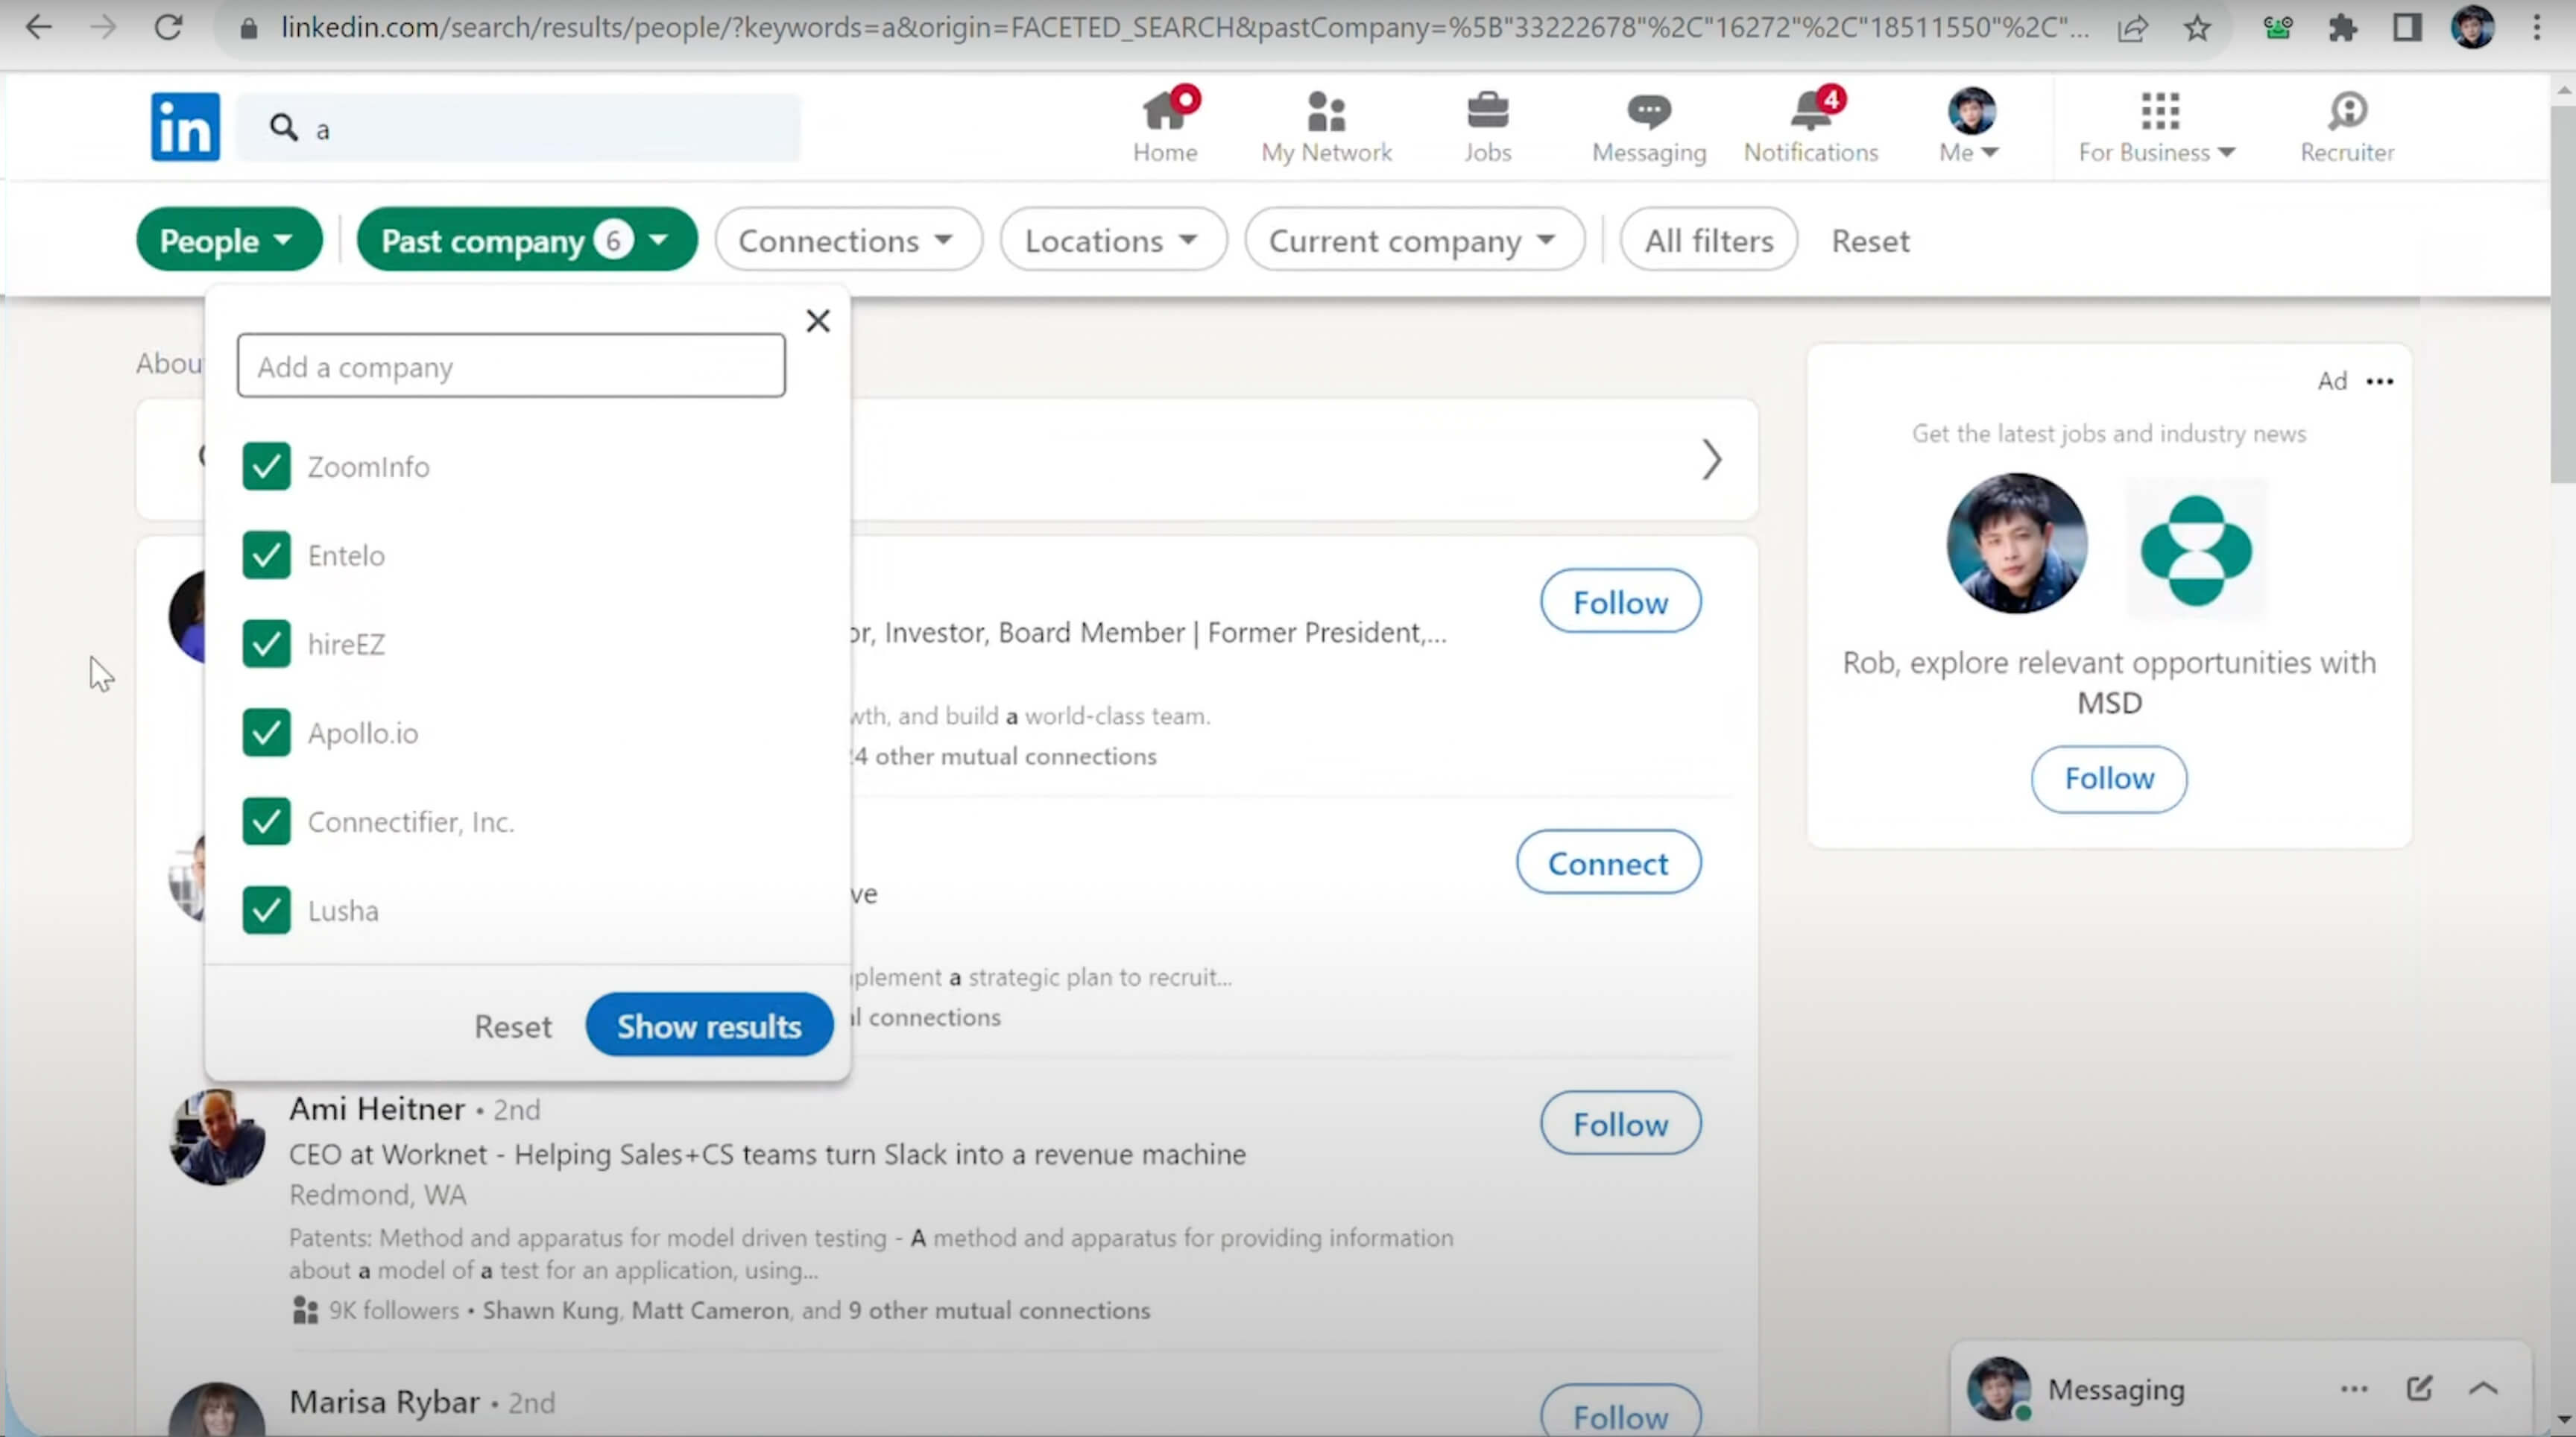Open the Messaging nav icon
Viewport: 2576px width, 1437px height.
(1648, 112)
